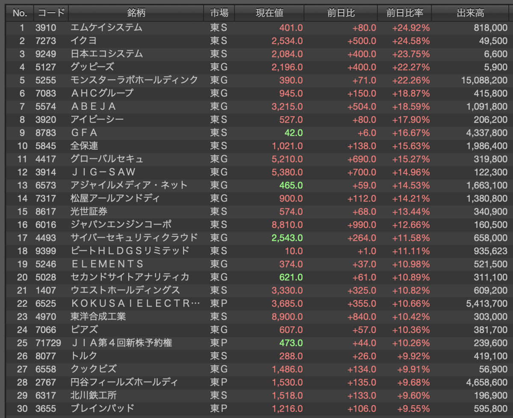The image size is (513, 418).
Task: Click volume 5,413,700
Action: tap(487, 303)
